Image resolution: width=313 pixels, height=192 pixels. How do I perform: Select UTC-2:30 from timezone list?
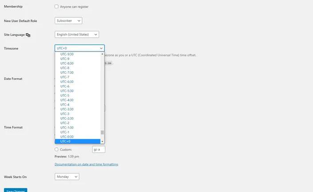coord(78,118)
